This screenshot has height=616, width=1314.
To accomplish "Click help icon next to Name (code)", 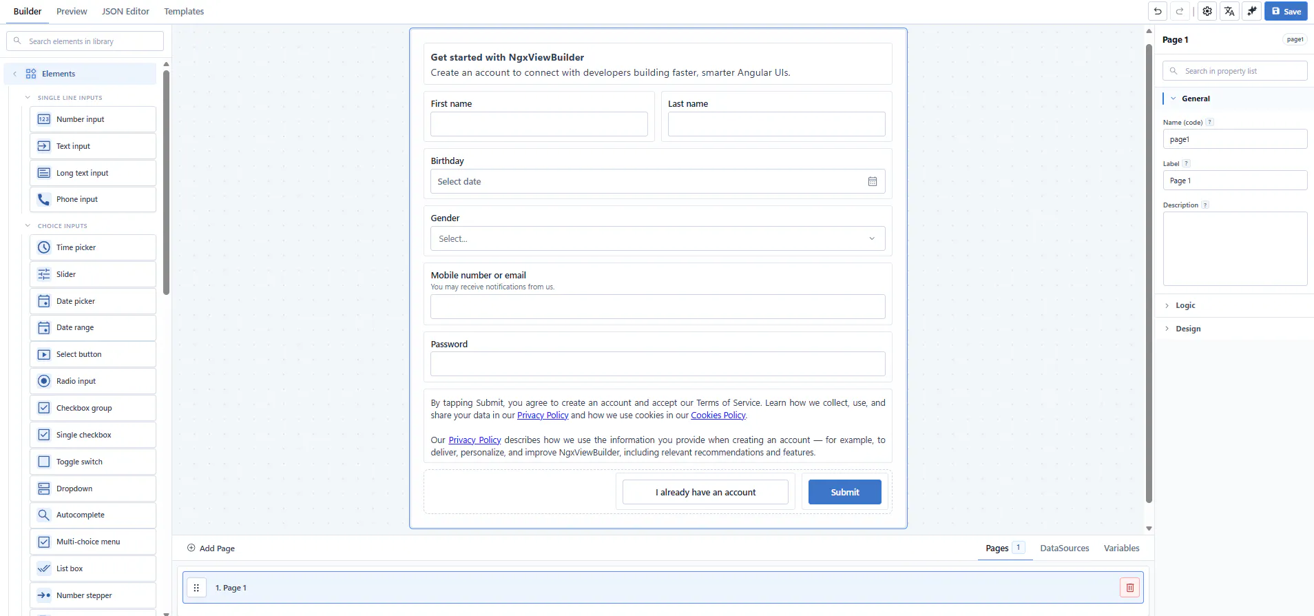I will click(1209, 122).
